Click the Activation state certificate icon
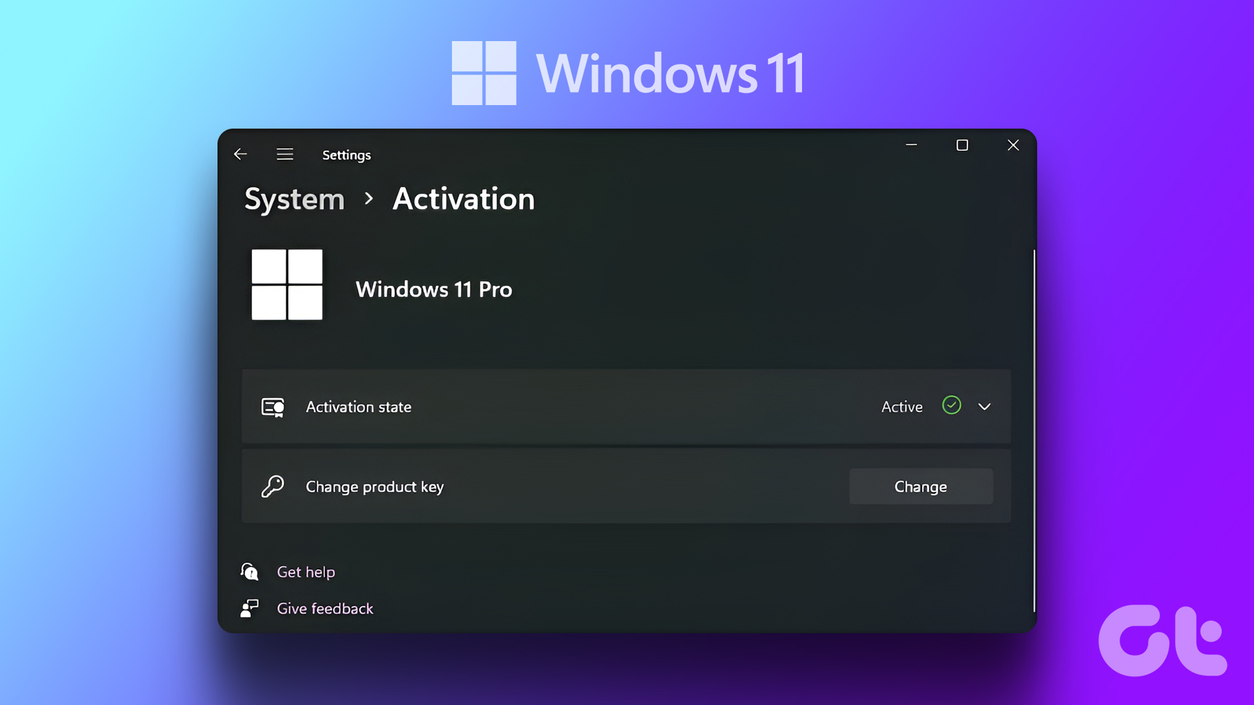The width and height of the screenshot is (1254, 705). coord(272,407)
